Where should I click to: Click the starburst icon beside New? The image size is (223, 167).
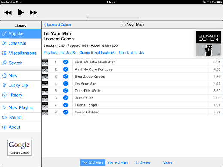(x=4, y=75)
